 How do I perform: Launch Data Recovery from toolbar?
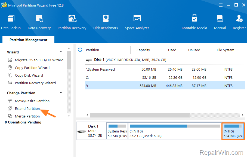(x=39, y=22)
